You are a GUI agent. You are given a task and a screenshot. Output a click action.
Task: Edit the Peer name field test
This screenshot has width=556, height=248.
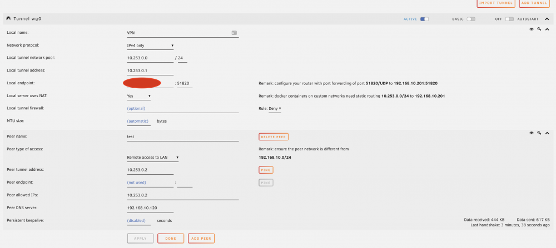(183, 136)
